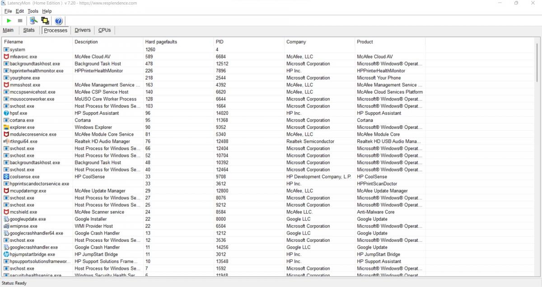Click the Anti-Malware Core product cell
The width and height of the screenshot is (542, 287).
(x=375, y=212)
